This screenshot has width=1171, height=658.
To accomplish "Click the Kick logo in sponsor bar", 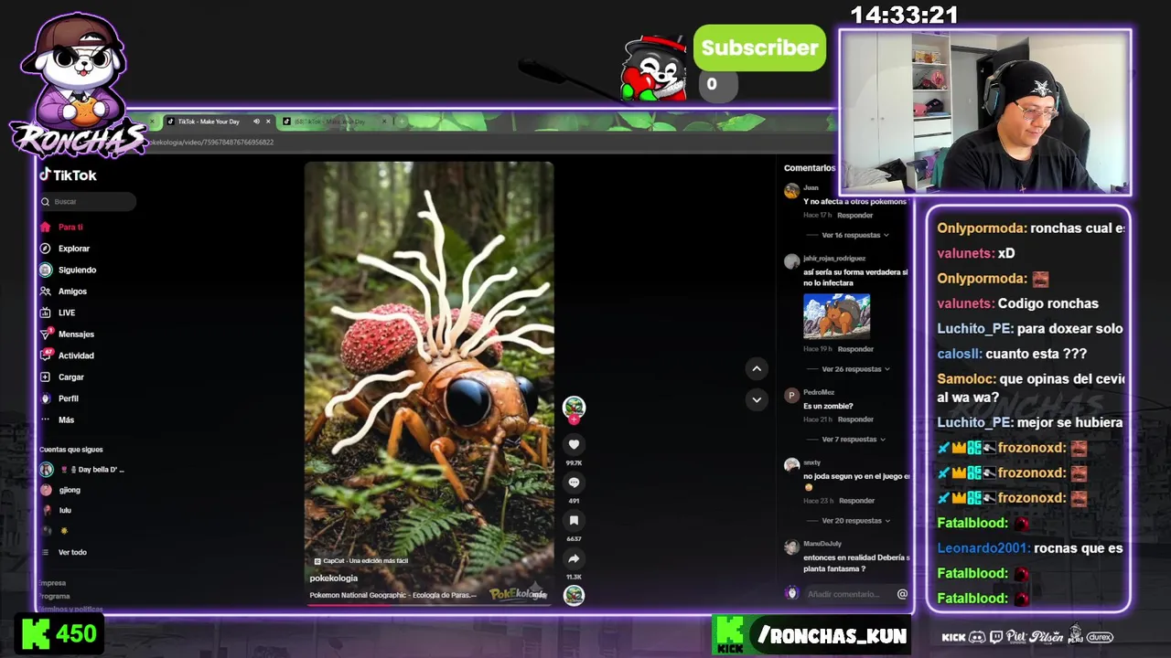I will [953, 637].
